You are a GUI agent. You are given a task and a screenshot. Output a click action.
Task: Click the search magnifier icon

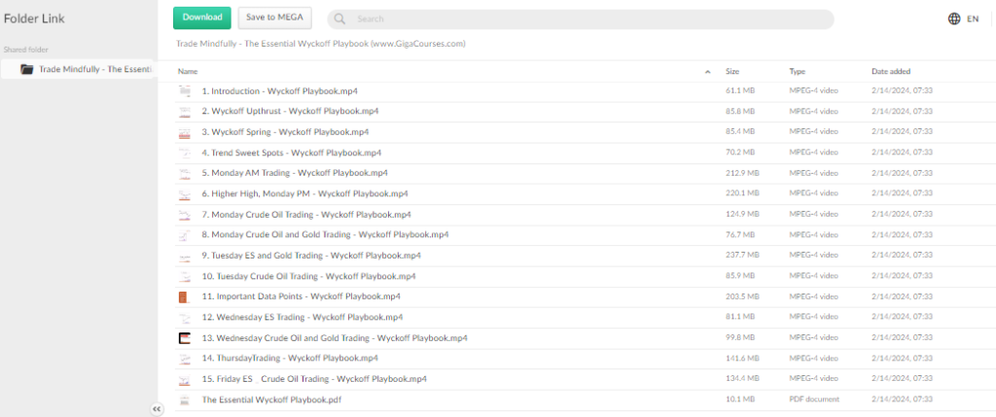point(341,19)
